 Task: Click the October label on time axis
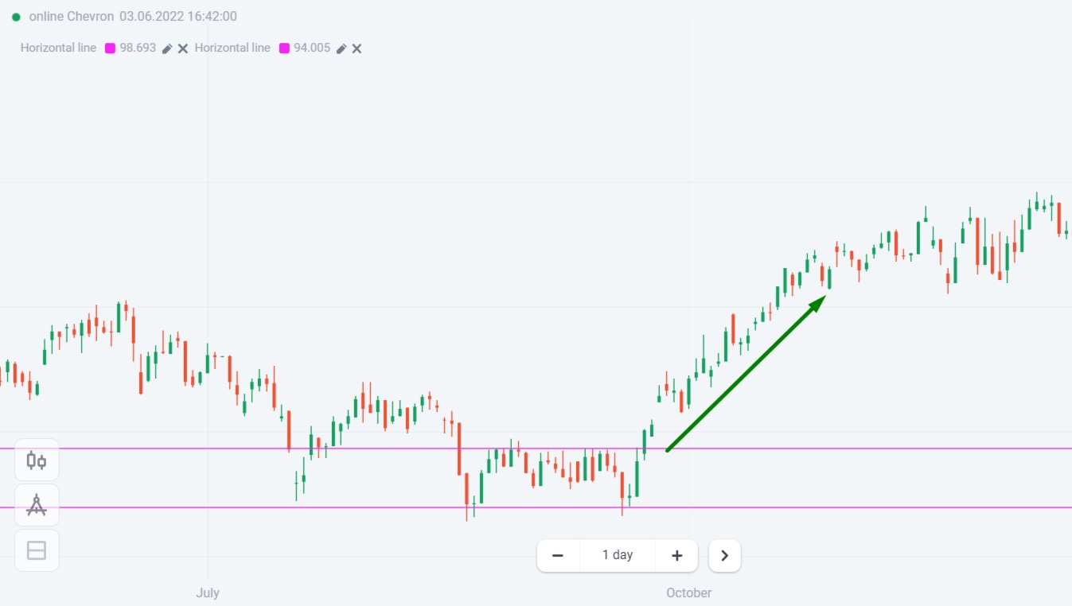tap(688, 592)
